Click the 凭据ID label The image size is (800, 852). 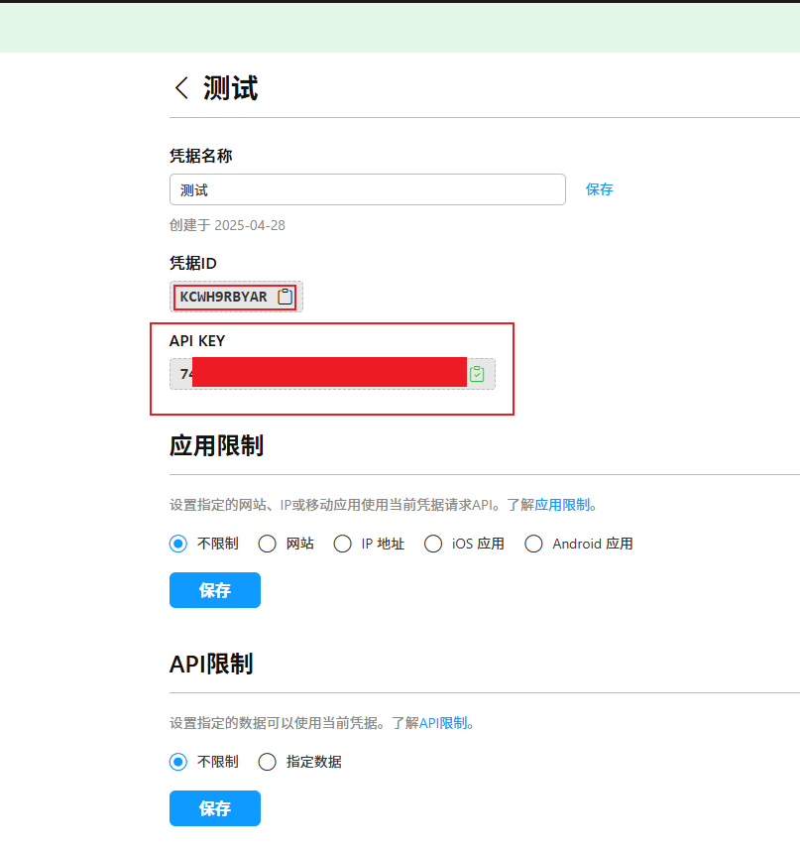[192, 263]
